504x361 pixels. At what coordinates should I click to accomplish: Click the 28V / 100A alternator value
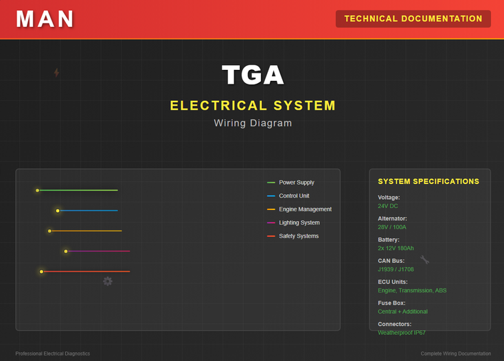(x=392, y=227)
